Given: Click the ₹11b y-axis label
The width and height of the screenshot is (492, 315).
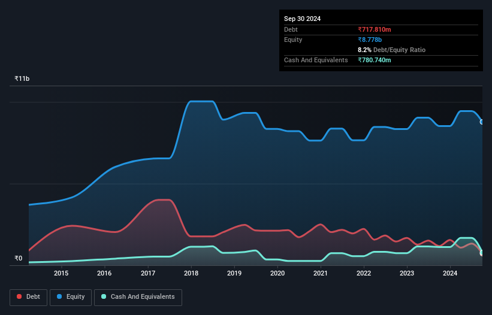Looking at the screenshot, I should pyautogui.click(x=22, y=78).
